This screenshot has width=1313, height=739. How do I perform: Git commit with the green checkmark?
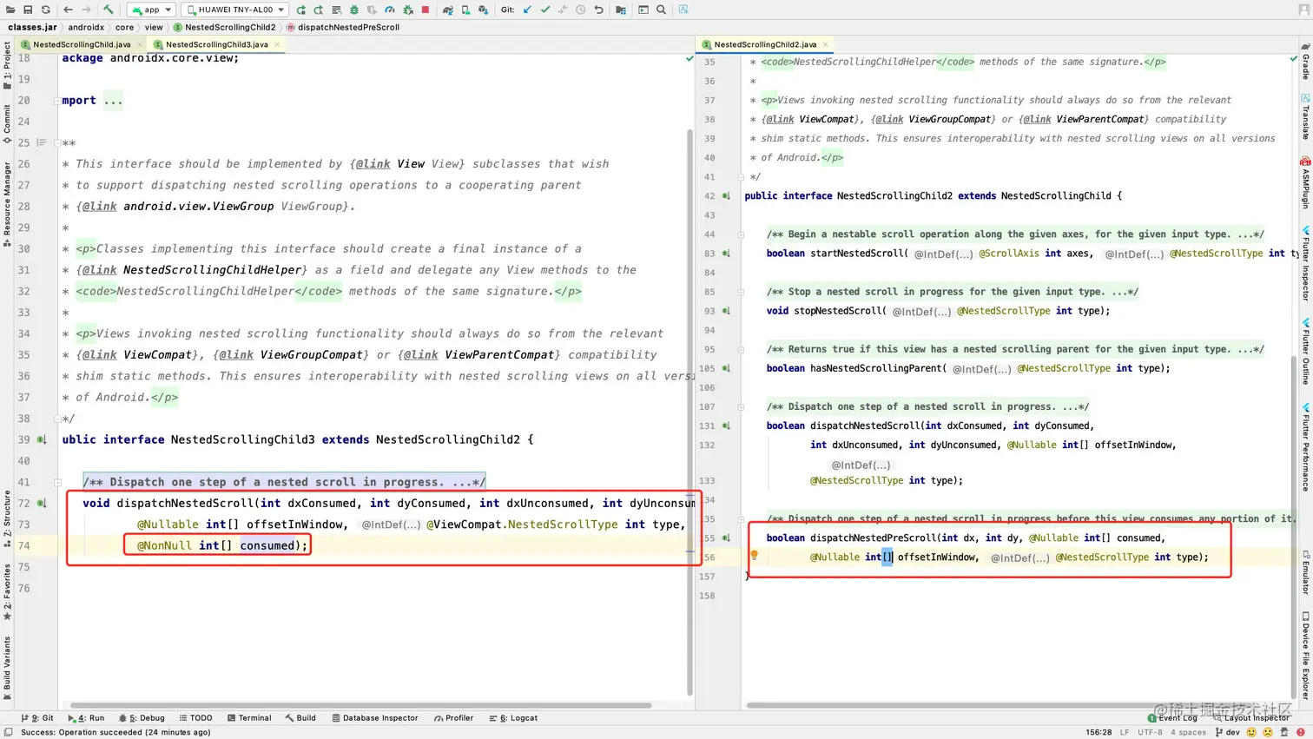coord(545,10)
